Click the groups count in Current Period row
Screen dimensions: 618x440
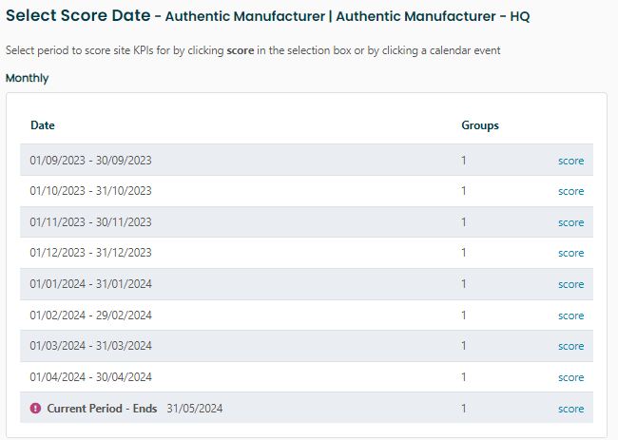[464, 409]
